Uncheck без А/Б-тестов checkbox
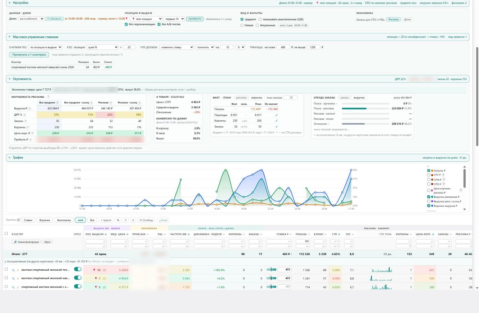 click(159, 24)
